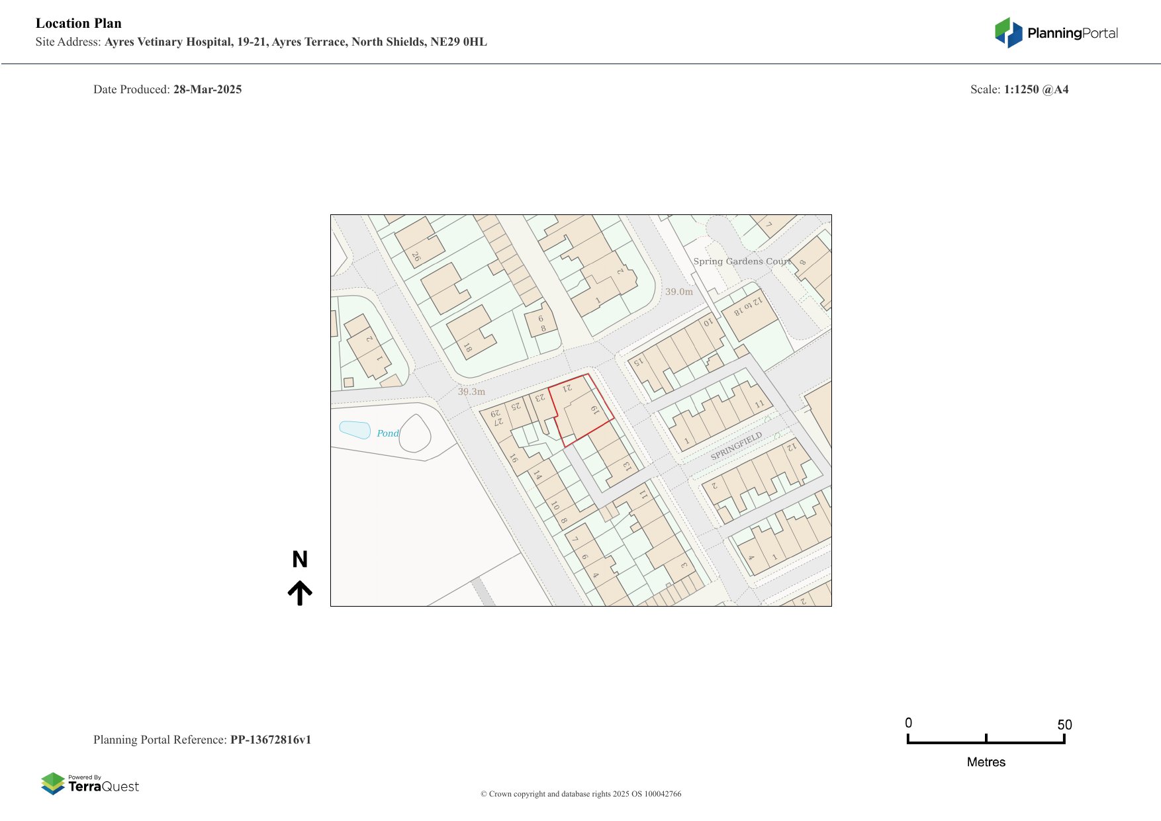The width and height of the screenshot is (1161, 821).
Task: Click the 39.3m spot height label
Action: tap(471, 392)
